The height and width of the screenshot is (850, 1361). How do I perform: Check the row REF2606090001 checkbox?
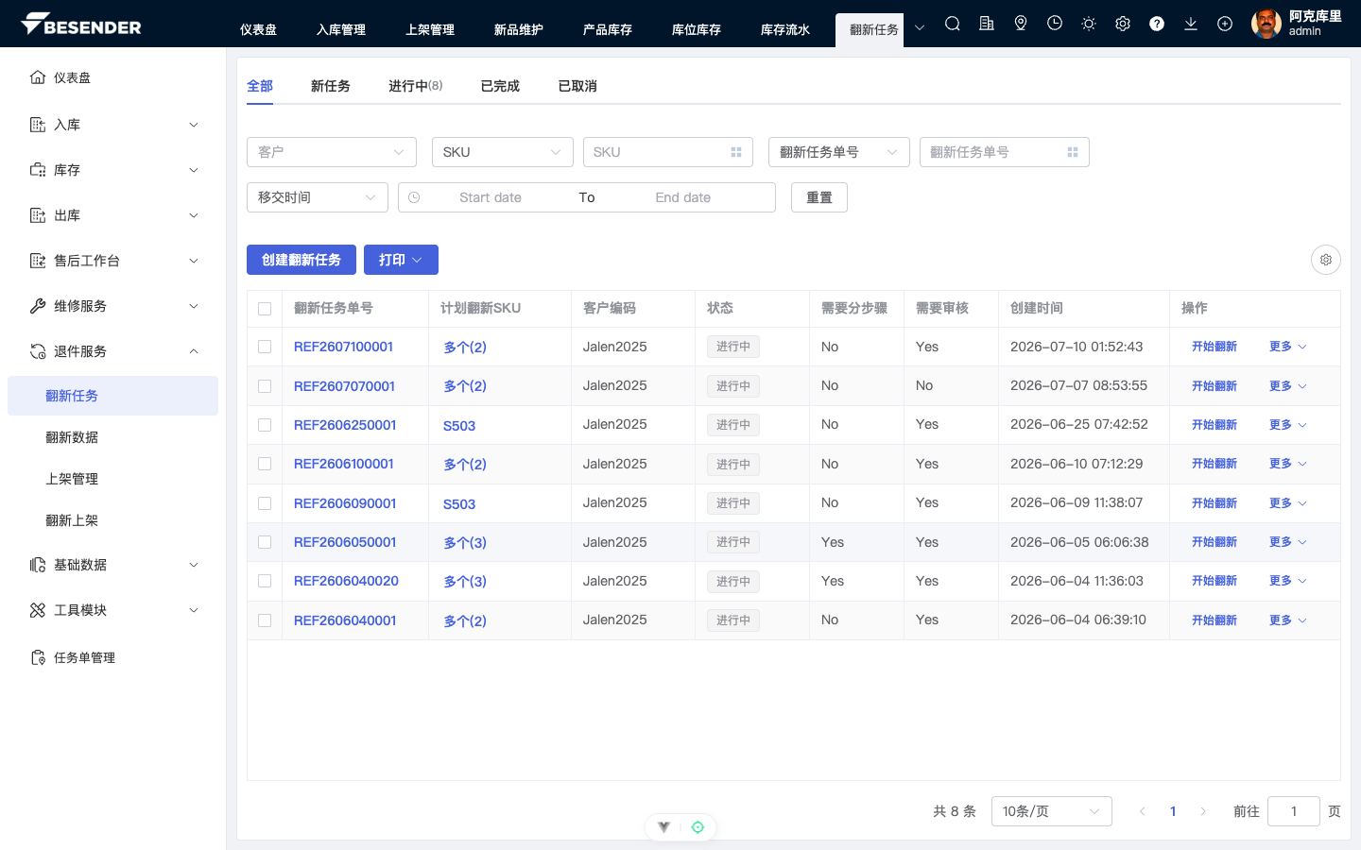coord(265,503)
